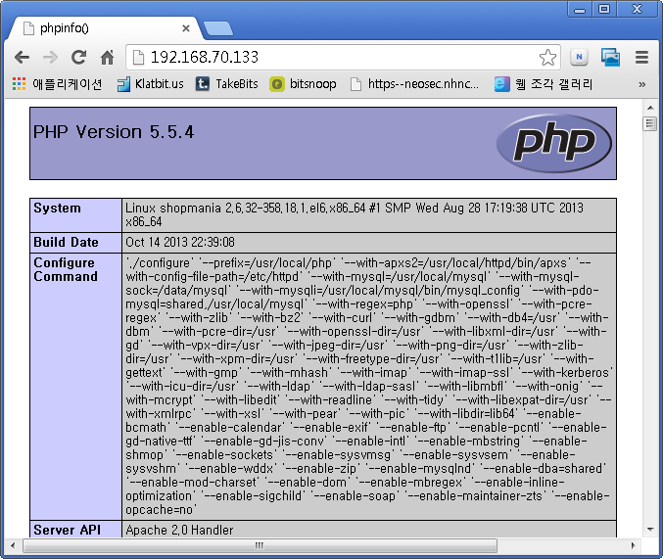
Task: Click the vertical scrollbar down arrow
Action: [x=650, y=529]
